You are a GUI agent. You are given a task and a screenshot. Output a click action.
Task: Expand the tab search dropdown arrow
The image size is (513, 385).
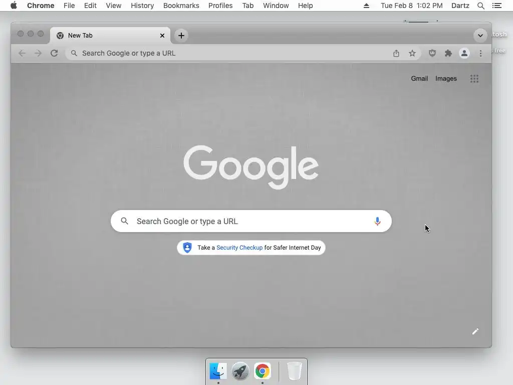tap(480, 36)
